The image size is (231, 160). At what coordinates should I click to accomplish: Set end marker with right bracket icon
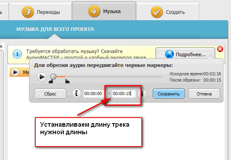point(142,93)
